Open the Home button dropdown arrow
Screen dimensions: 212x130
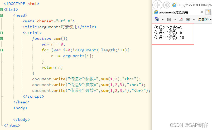163,19
